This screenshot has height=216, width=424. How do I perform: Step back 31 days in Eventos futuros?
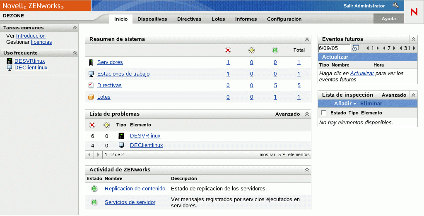coord(400,48)
